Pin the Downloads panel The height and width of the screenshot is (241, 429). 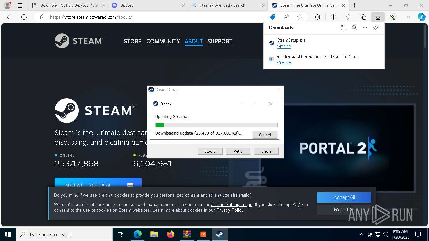tap(376, 28)
